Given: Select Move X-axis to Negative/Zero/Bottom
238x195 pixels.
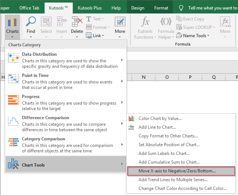Looking at the screenshot, I should [x=177, y=171].
